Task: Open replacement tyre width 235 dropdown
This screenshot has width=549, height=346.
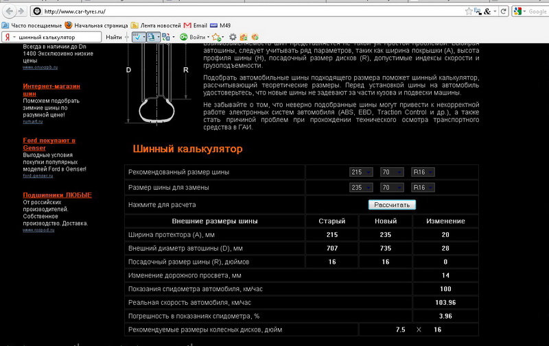Action: point(361,187)
